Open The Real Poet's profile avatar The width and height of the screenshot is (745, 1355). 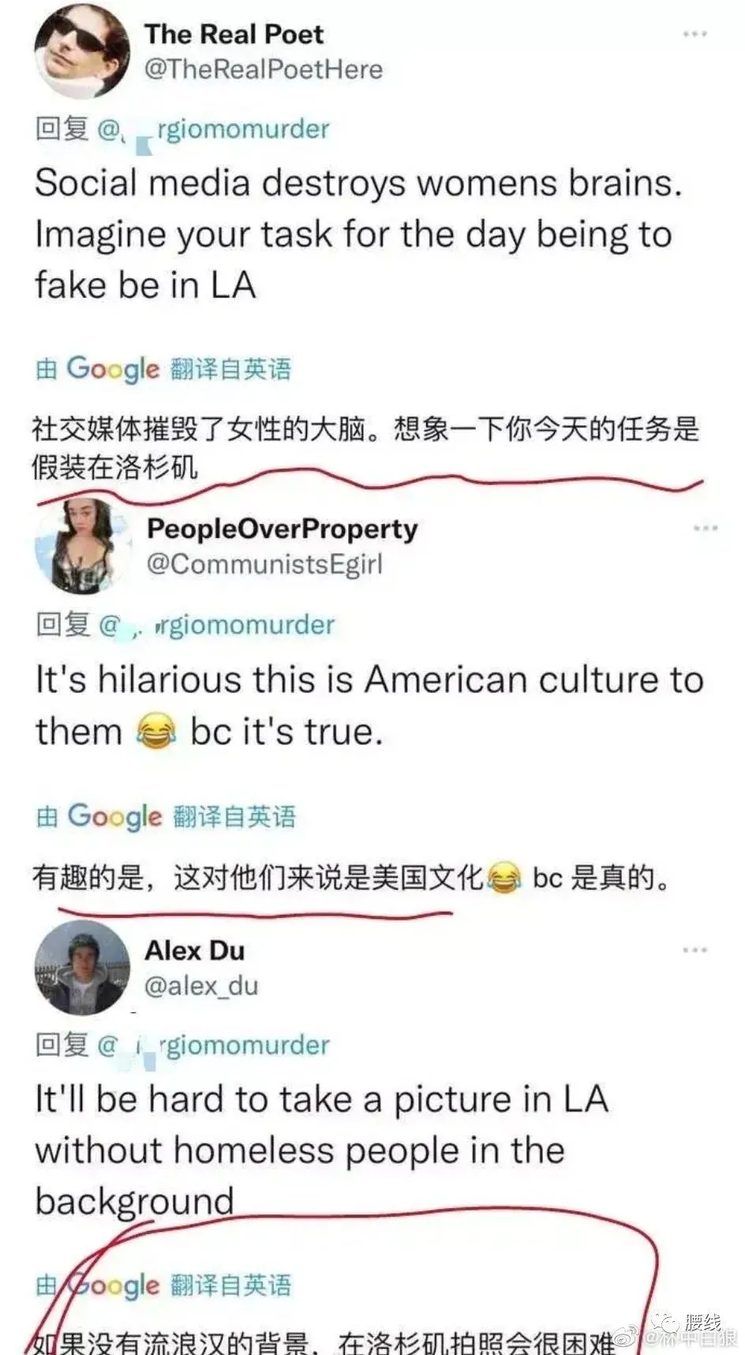pos(81,52)
